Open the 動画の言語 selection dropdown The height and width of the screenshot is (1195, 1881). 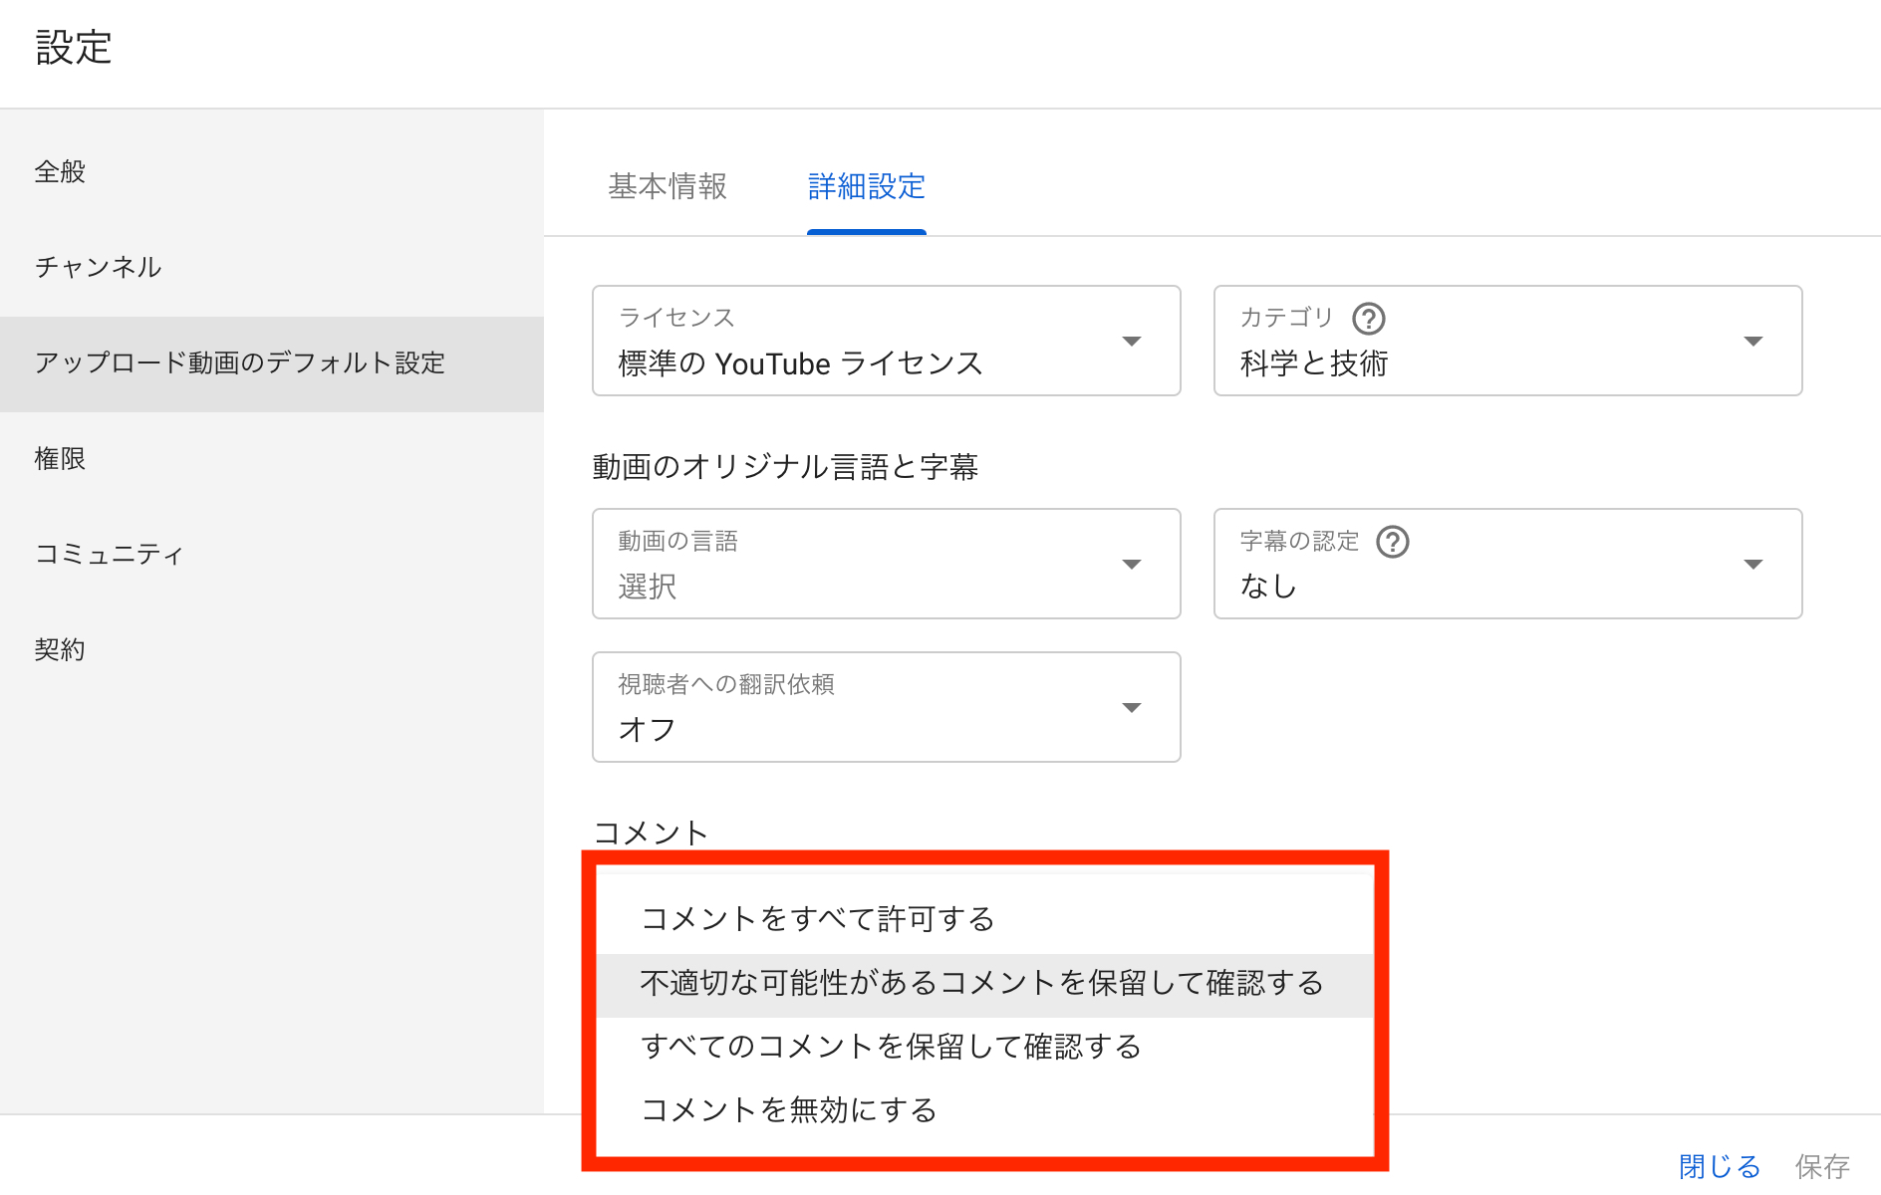tap(887, 564)
